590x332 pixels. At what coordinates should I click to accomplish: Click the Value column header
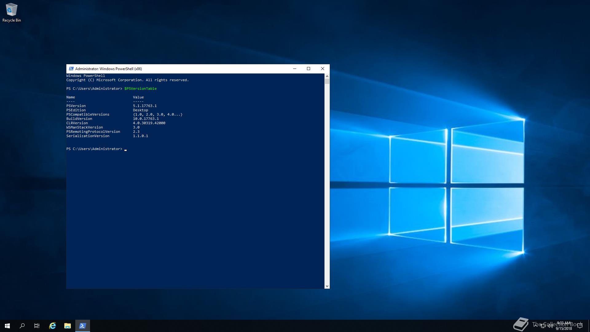click(138, 97)
